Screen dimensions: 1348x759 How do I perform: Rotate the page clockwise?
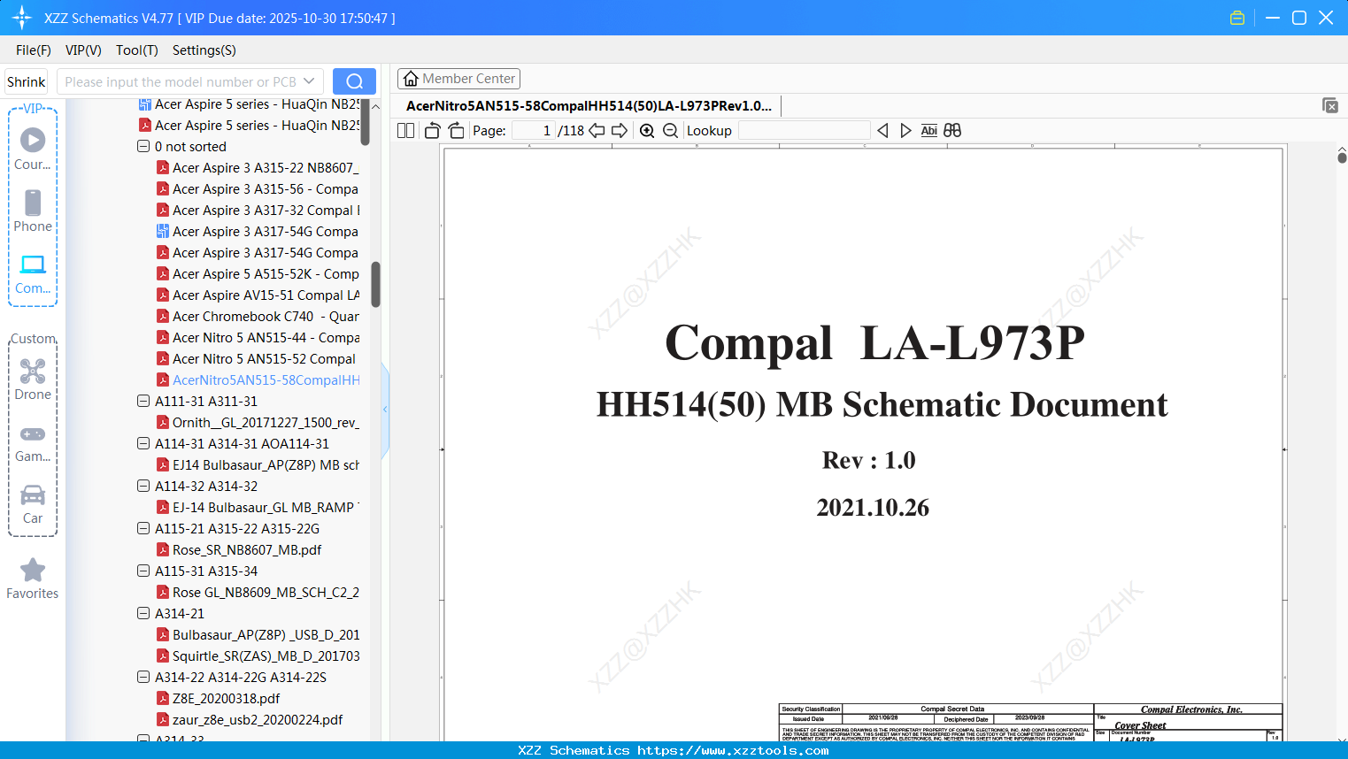pos(456,131)
